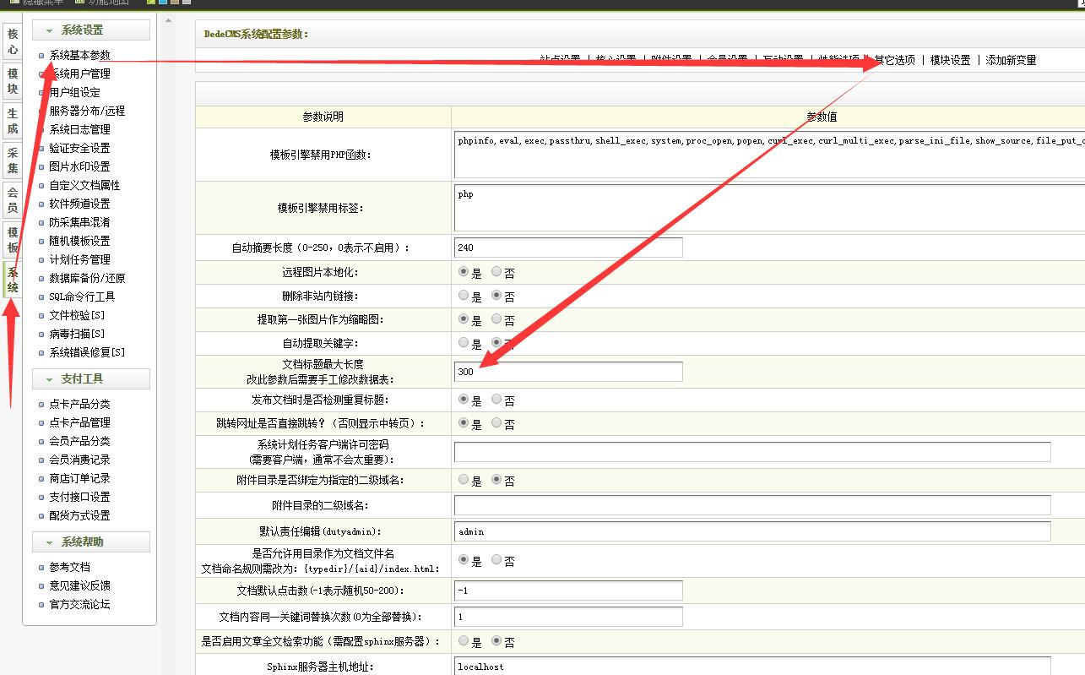This screenshot has width=1085, height=675.
Task: Open 会员消费记录 menu entry
Action: click(x=79, y=460)
